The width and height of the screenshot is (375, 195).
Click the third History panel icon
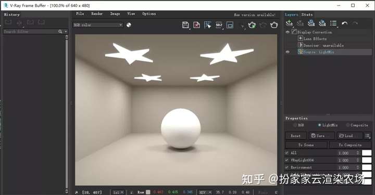30,22
